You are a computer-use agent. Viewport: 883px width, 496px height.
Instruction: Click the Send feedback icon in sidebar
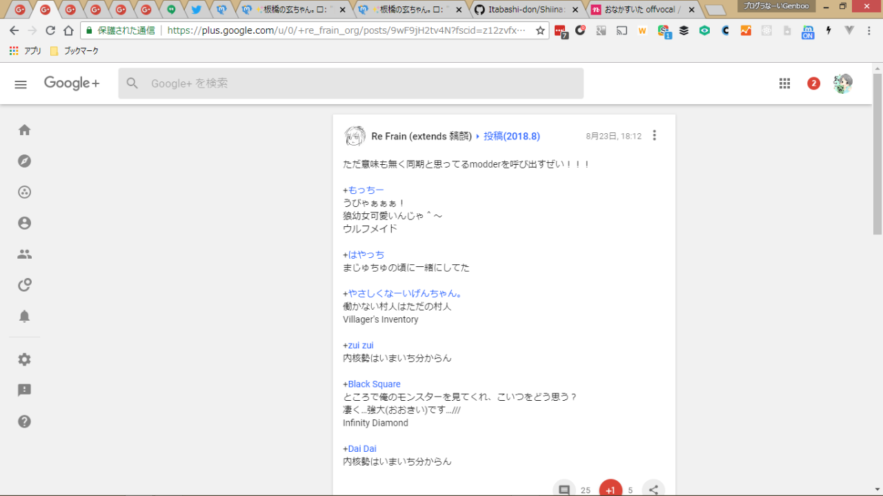(x=25, y=390)
